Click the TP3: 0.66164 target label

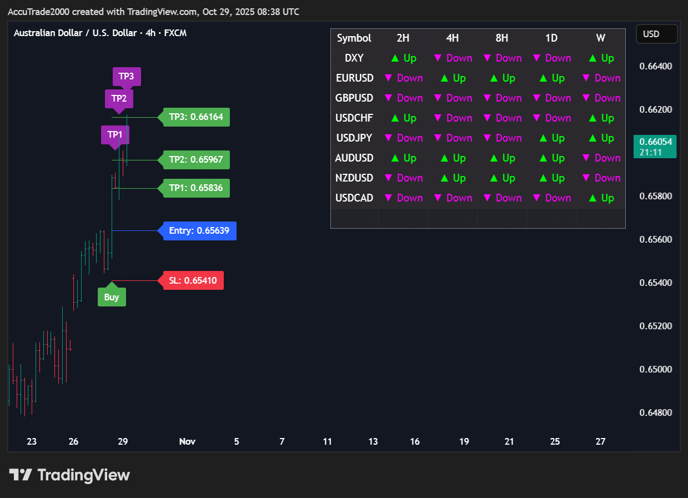(x=196, y=117)
